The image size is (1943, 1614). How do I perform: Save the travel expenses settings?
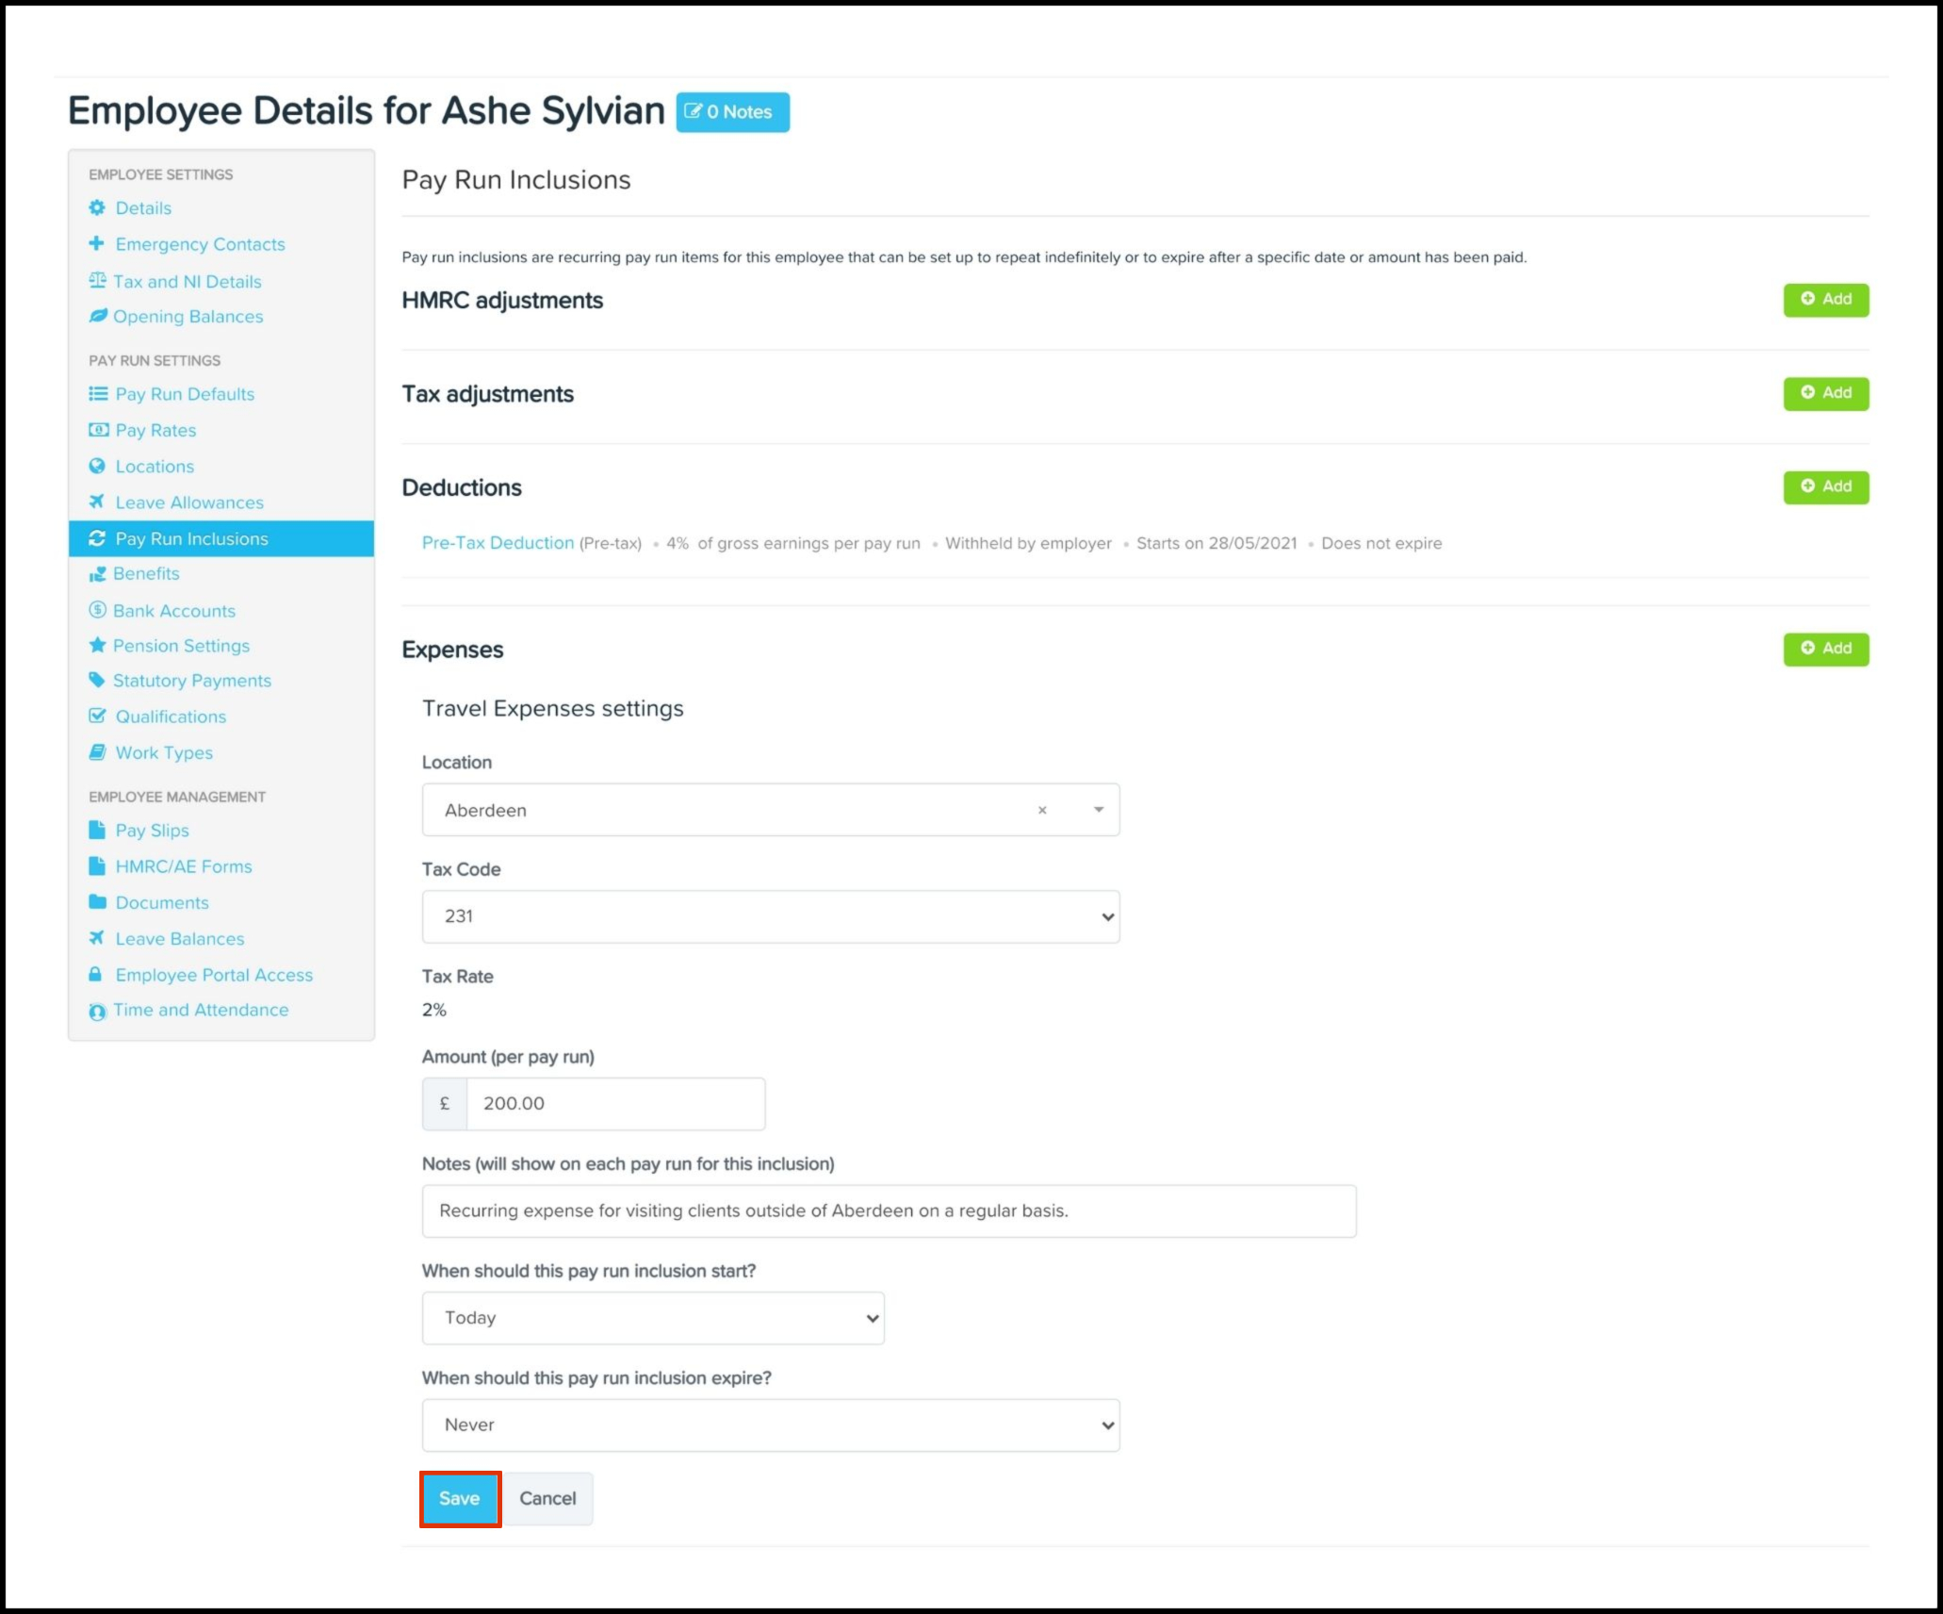[460, 1498]
